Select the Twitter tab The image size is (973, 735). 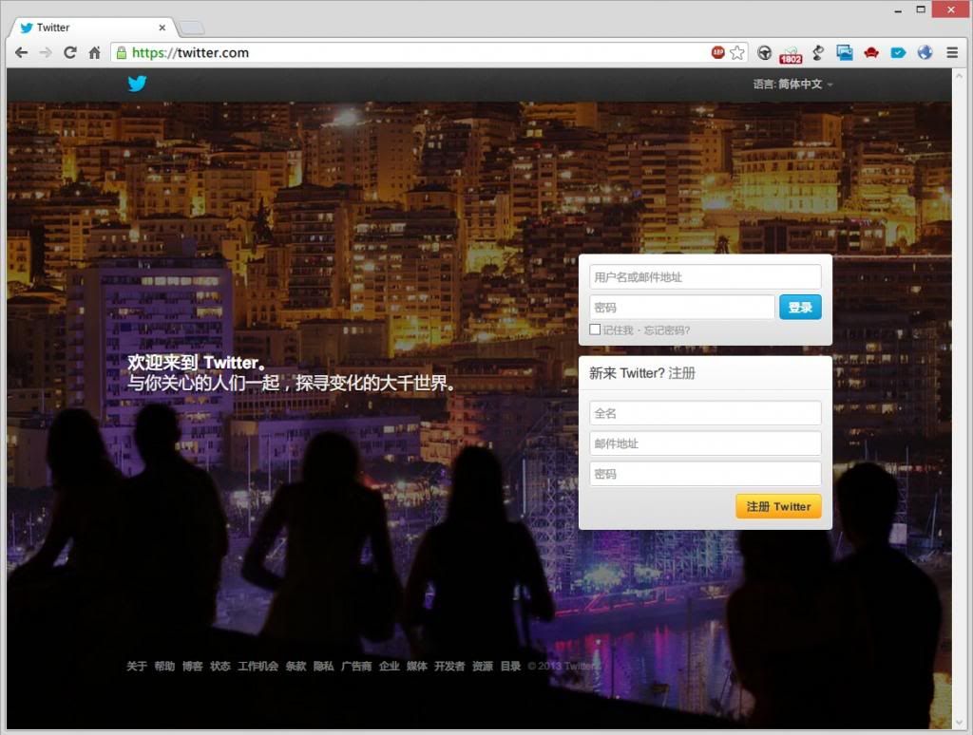pyautogui.click(x=93, y=28)
